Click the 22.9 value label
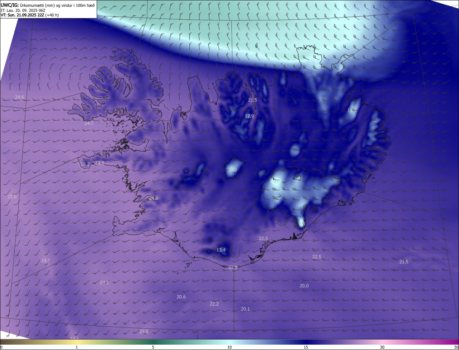Viewport: 459px width, 350px height. pos(233,267)
